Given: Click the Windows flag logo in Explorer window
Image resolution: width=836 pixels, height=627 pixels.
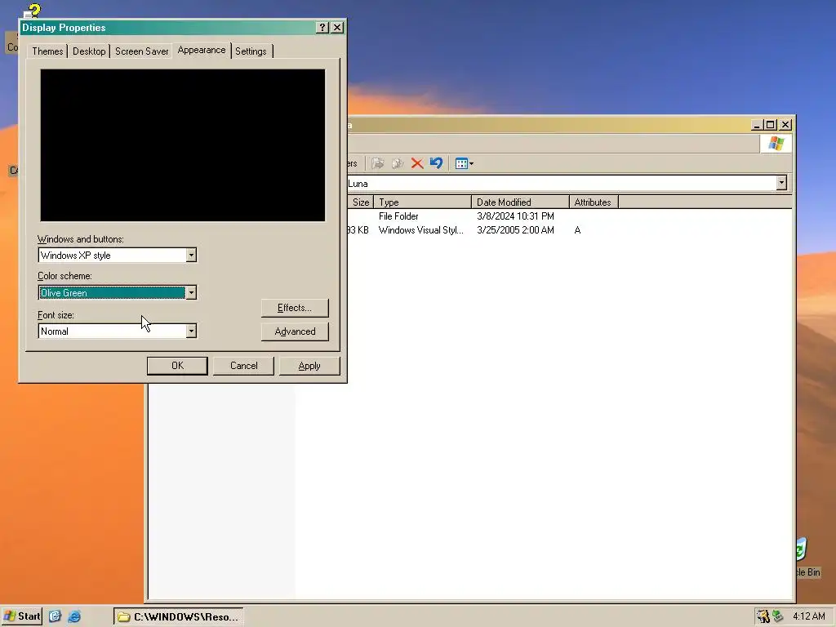Looking at the screenshot, I should (776, 144).
